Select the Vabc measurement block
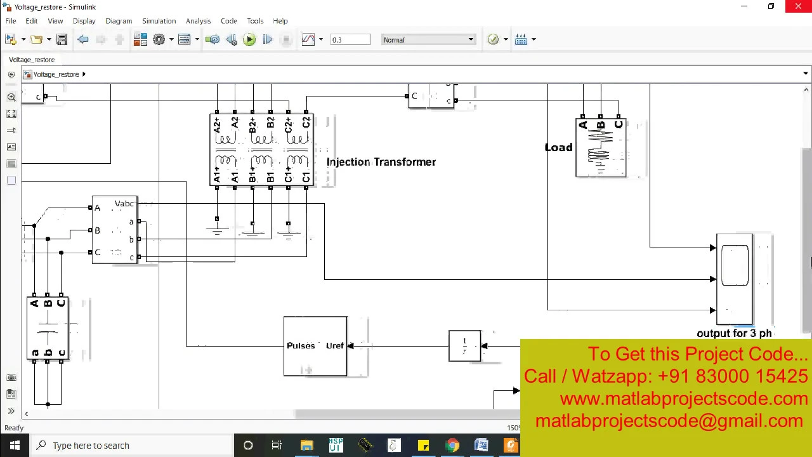Image resolution: width=812 pixels, height=457 pixels. 114,230
